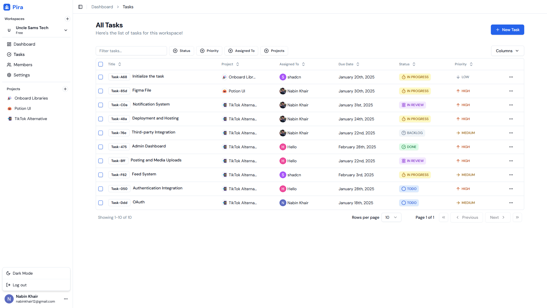Image resolution: width=547 pixels, height=308 pixels.
Task: Check the Task-A68 row checkbox
Action: [x=101, y=77]
